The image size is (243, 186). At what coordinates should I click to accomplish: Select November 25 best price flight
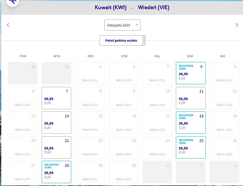tap(191, 147)
